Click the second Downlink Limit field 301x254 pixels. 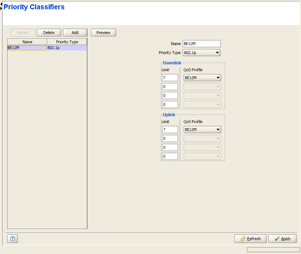[170, 87]
